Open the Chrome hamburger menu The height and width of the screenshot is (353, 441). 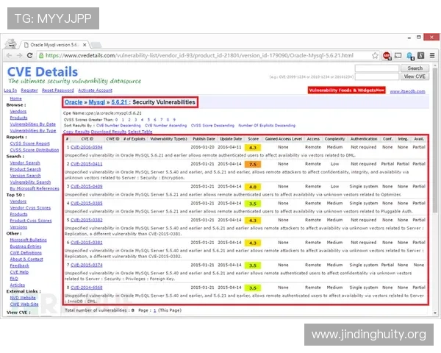click(431, 54)
